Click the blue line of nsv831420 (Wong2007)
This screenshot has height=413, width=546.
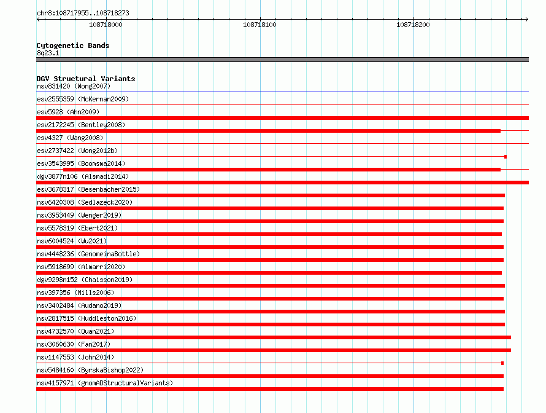(282, 92)
